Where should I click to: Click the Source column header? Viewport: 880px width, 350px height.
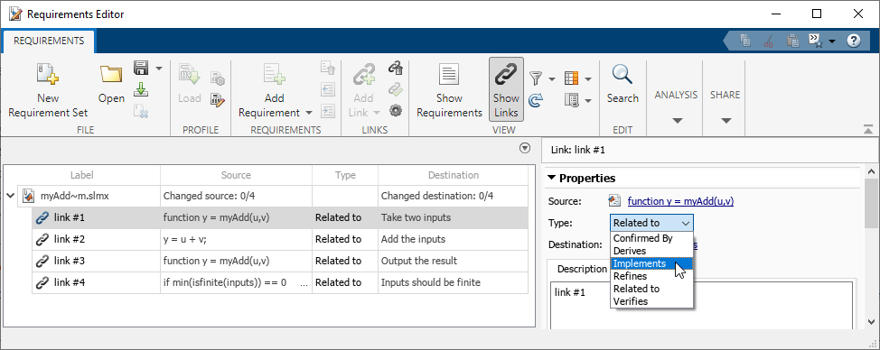coord(236,175)
